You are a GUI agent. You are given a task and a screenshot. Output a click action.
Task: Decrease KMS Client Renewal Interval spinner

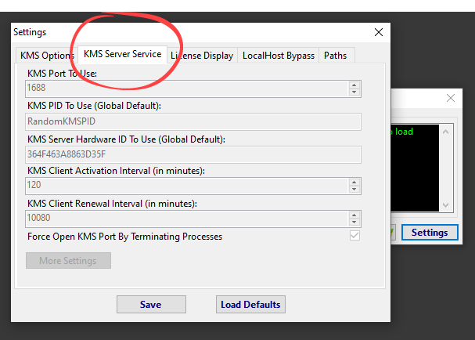(354, 222)
